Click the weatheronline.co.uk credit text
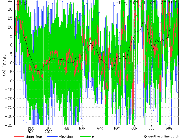This screenshot has width=179, height=138. tap(163, 136)
